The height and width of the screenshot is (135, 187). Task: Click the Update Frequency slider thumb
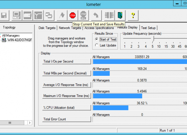click(x=153, y=39)
